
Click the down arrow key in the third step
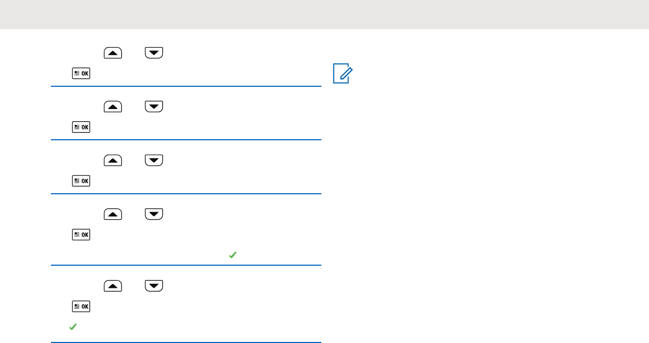point(154,160)
